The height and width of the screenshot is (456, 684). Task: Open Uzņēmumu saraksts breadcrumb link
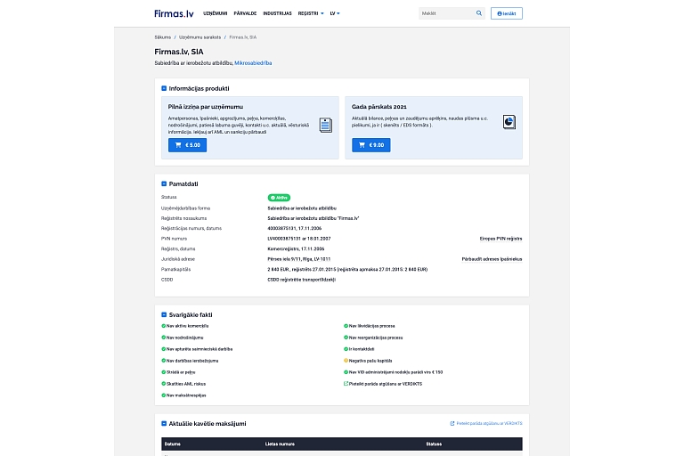[x=199, y=37]
